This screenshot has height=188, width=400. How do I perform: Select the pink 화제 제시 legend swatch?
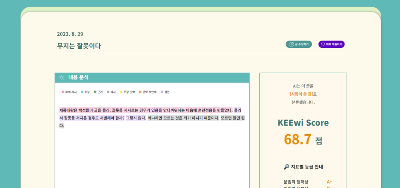point(63,92)
